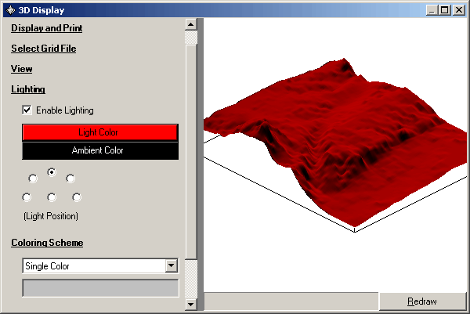The image size is (470, 314).
Task: Minimize the 3D Display window
Action: click(432, 10)
